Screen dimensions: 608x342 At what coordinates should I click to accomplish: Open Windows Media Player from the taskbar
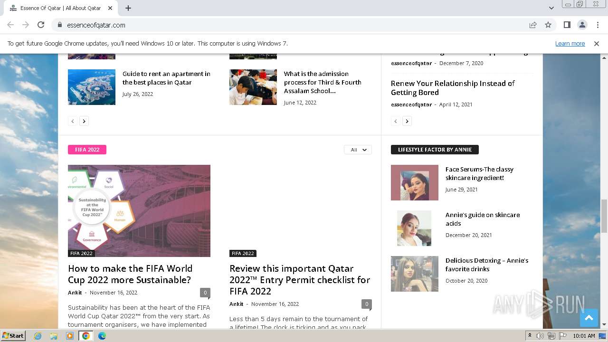tap(70, 336)
